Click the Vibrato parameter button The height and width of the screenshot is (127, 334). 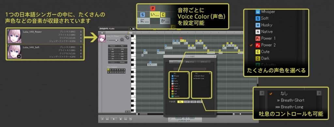[122, 62]
